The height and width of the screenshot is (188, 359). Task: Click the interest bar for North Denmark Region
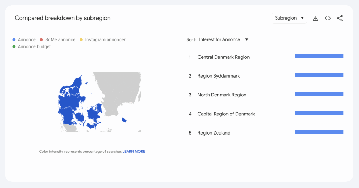pos(319,94)
